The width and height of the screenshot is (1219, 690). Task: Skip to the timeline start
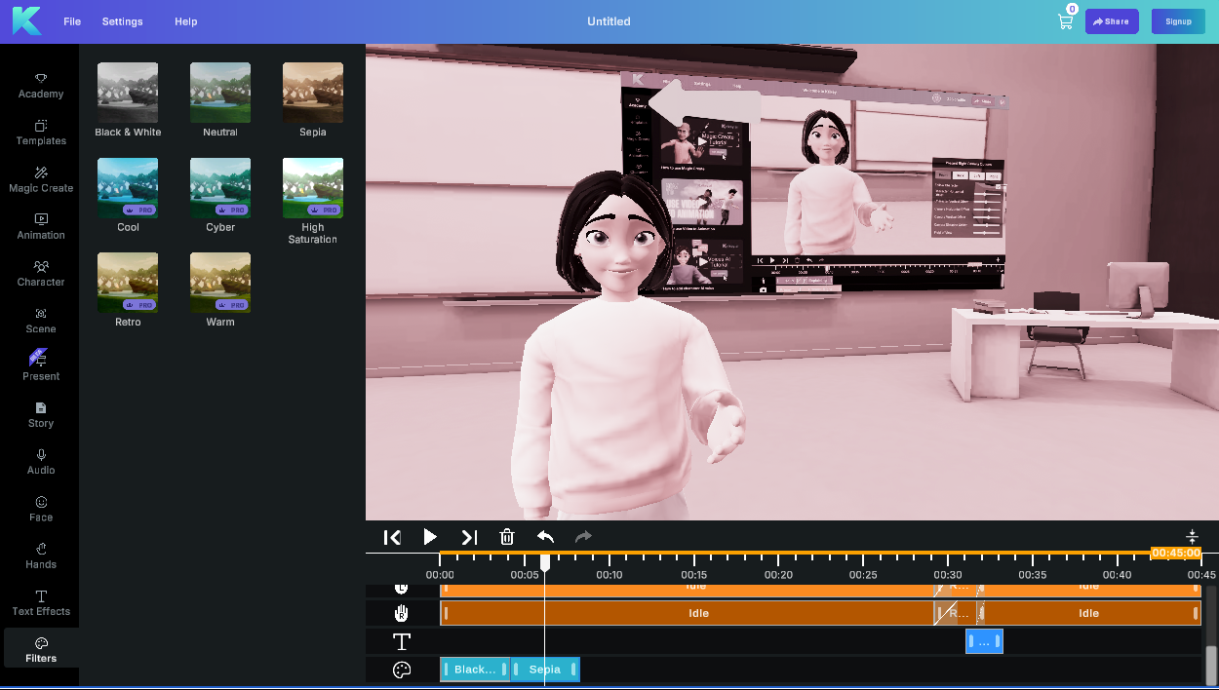[392, 537]
